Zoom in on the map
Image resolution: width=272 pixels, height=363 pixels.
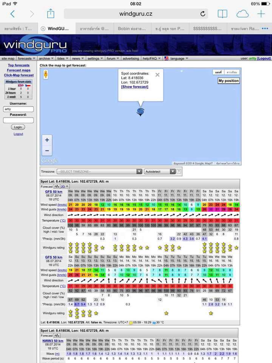click(x=47, y=140)
